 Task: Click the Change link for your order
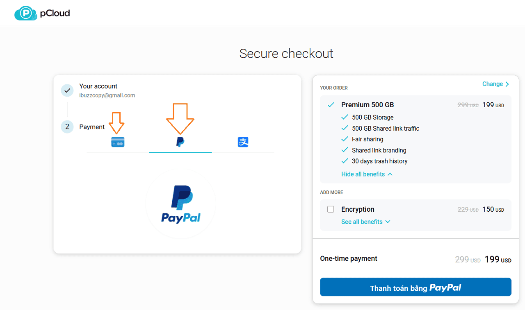click(493, 84)
